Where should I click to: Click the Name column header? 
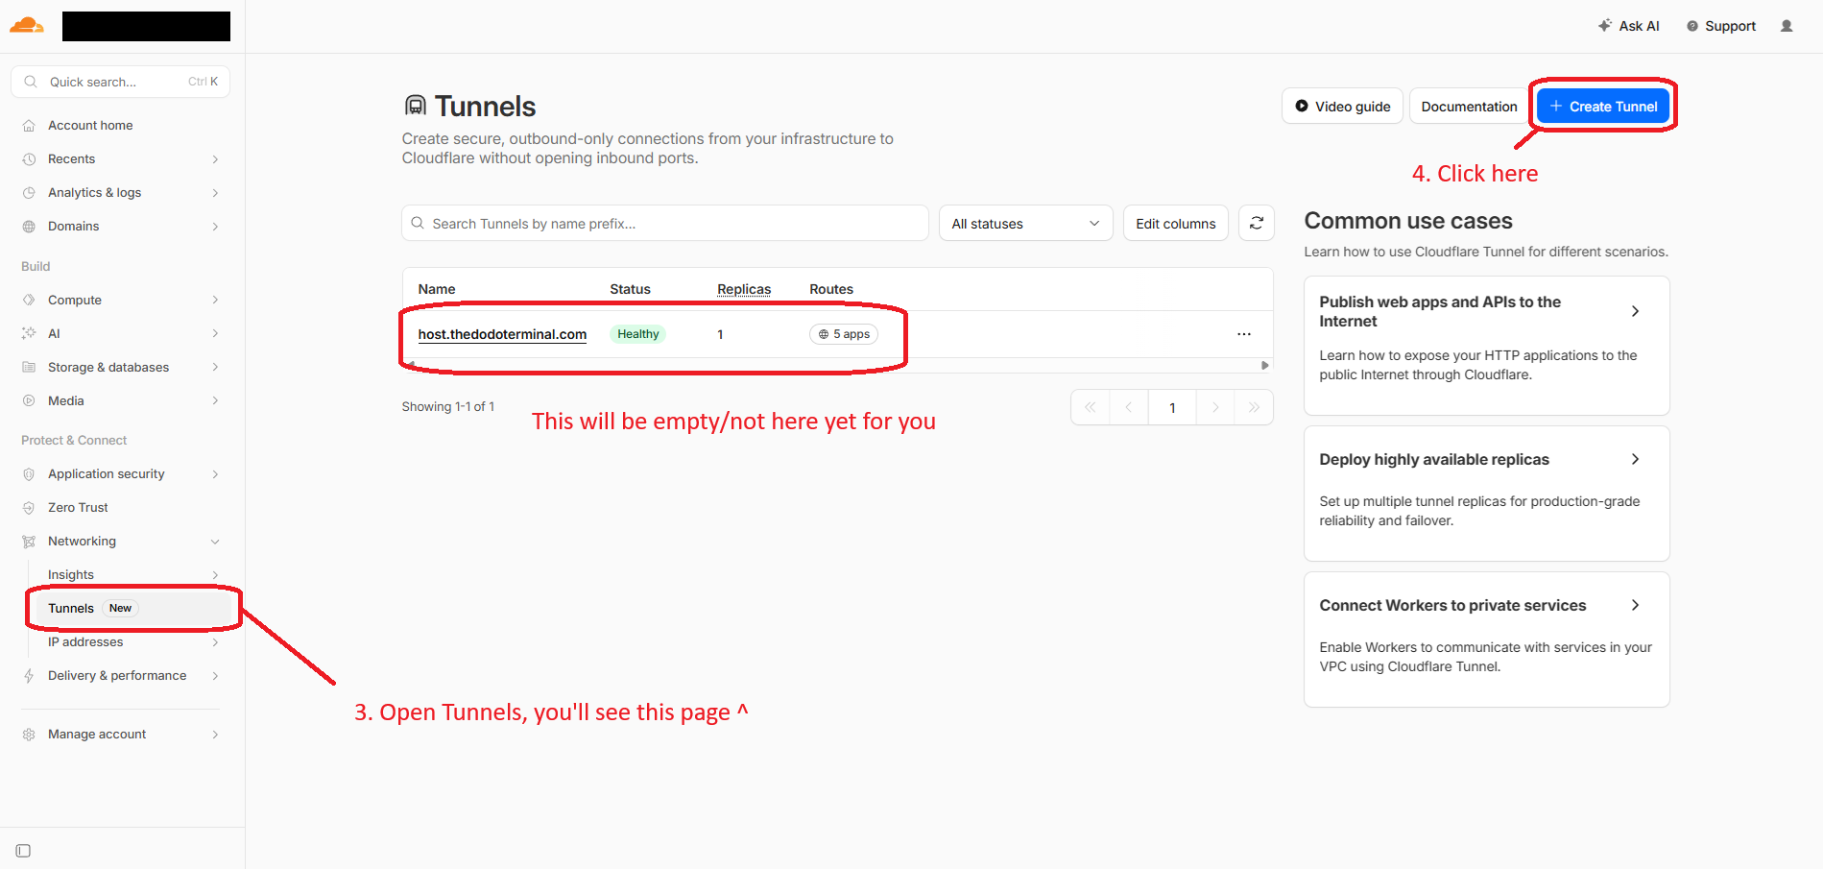(x=437, y=289)
